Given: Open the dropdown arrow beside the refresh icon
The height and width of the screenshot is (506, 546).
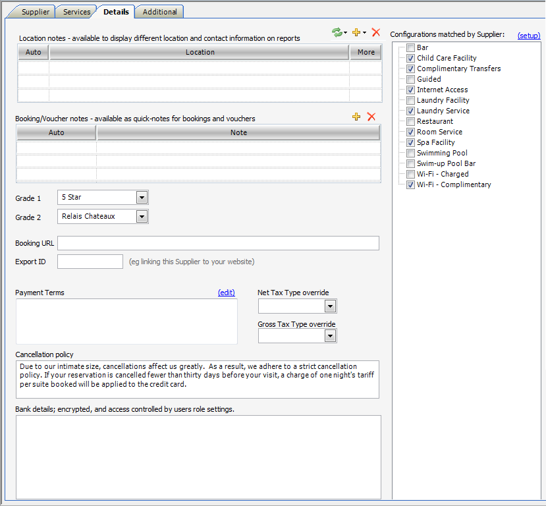Looking at the screenshot, I should 345,33.
